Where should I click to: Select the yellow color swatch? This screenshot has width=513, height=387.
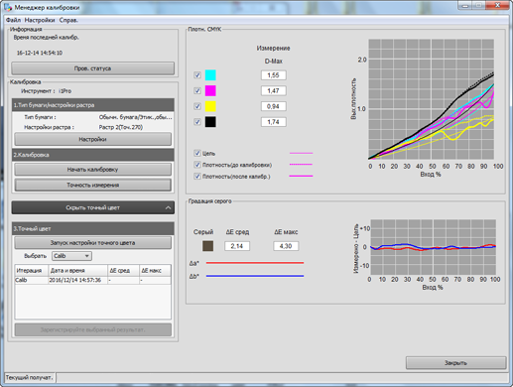pos(210,106)
